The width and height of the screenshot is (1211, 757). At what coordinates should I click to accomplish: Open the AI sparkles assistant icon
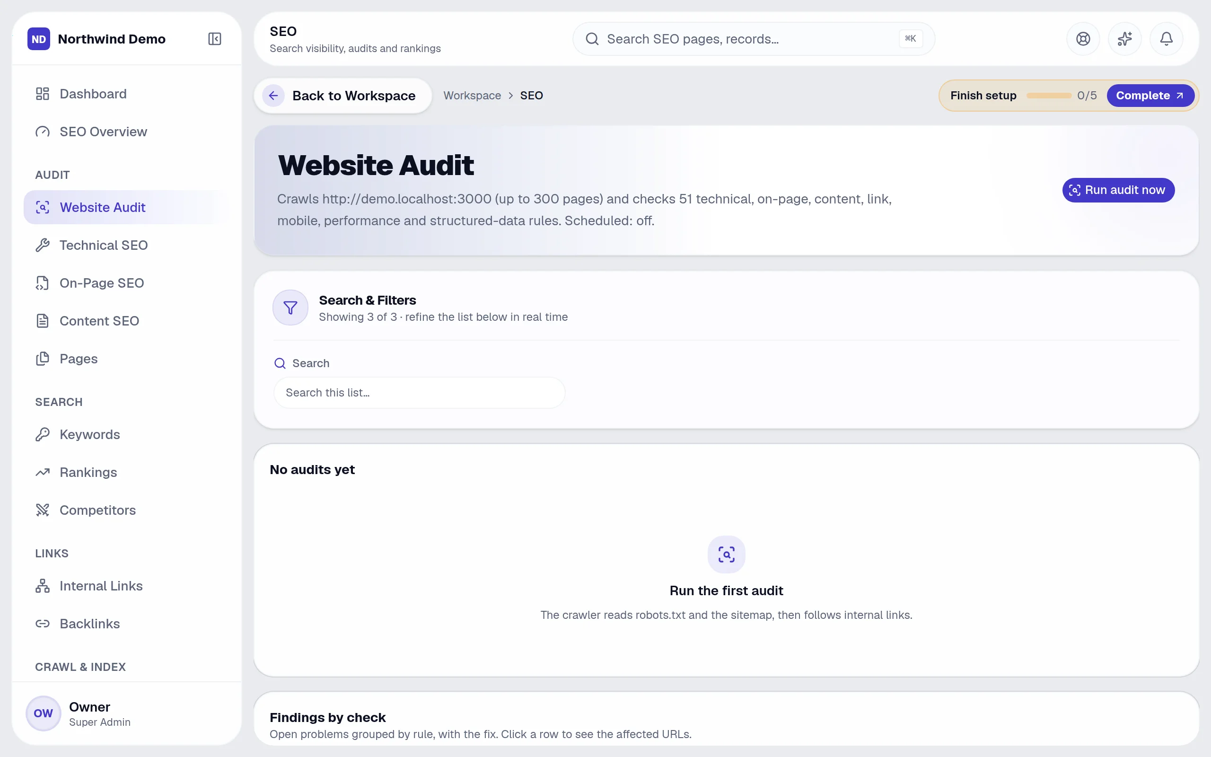tap(1124, 39)
